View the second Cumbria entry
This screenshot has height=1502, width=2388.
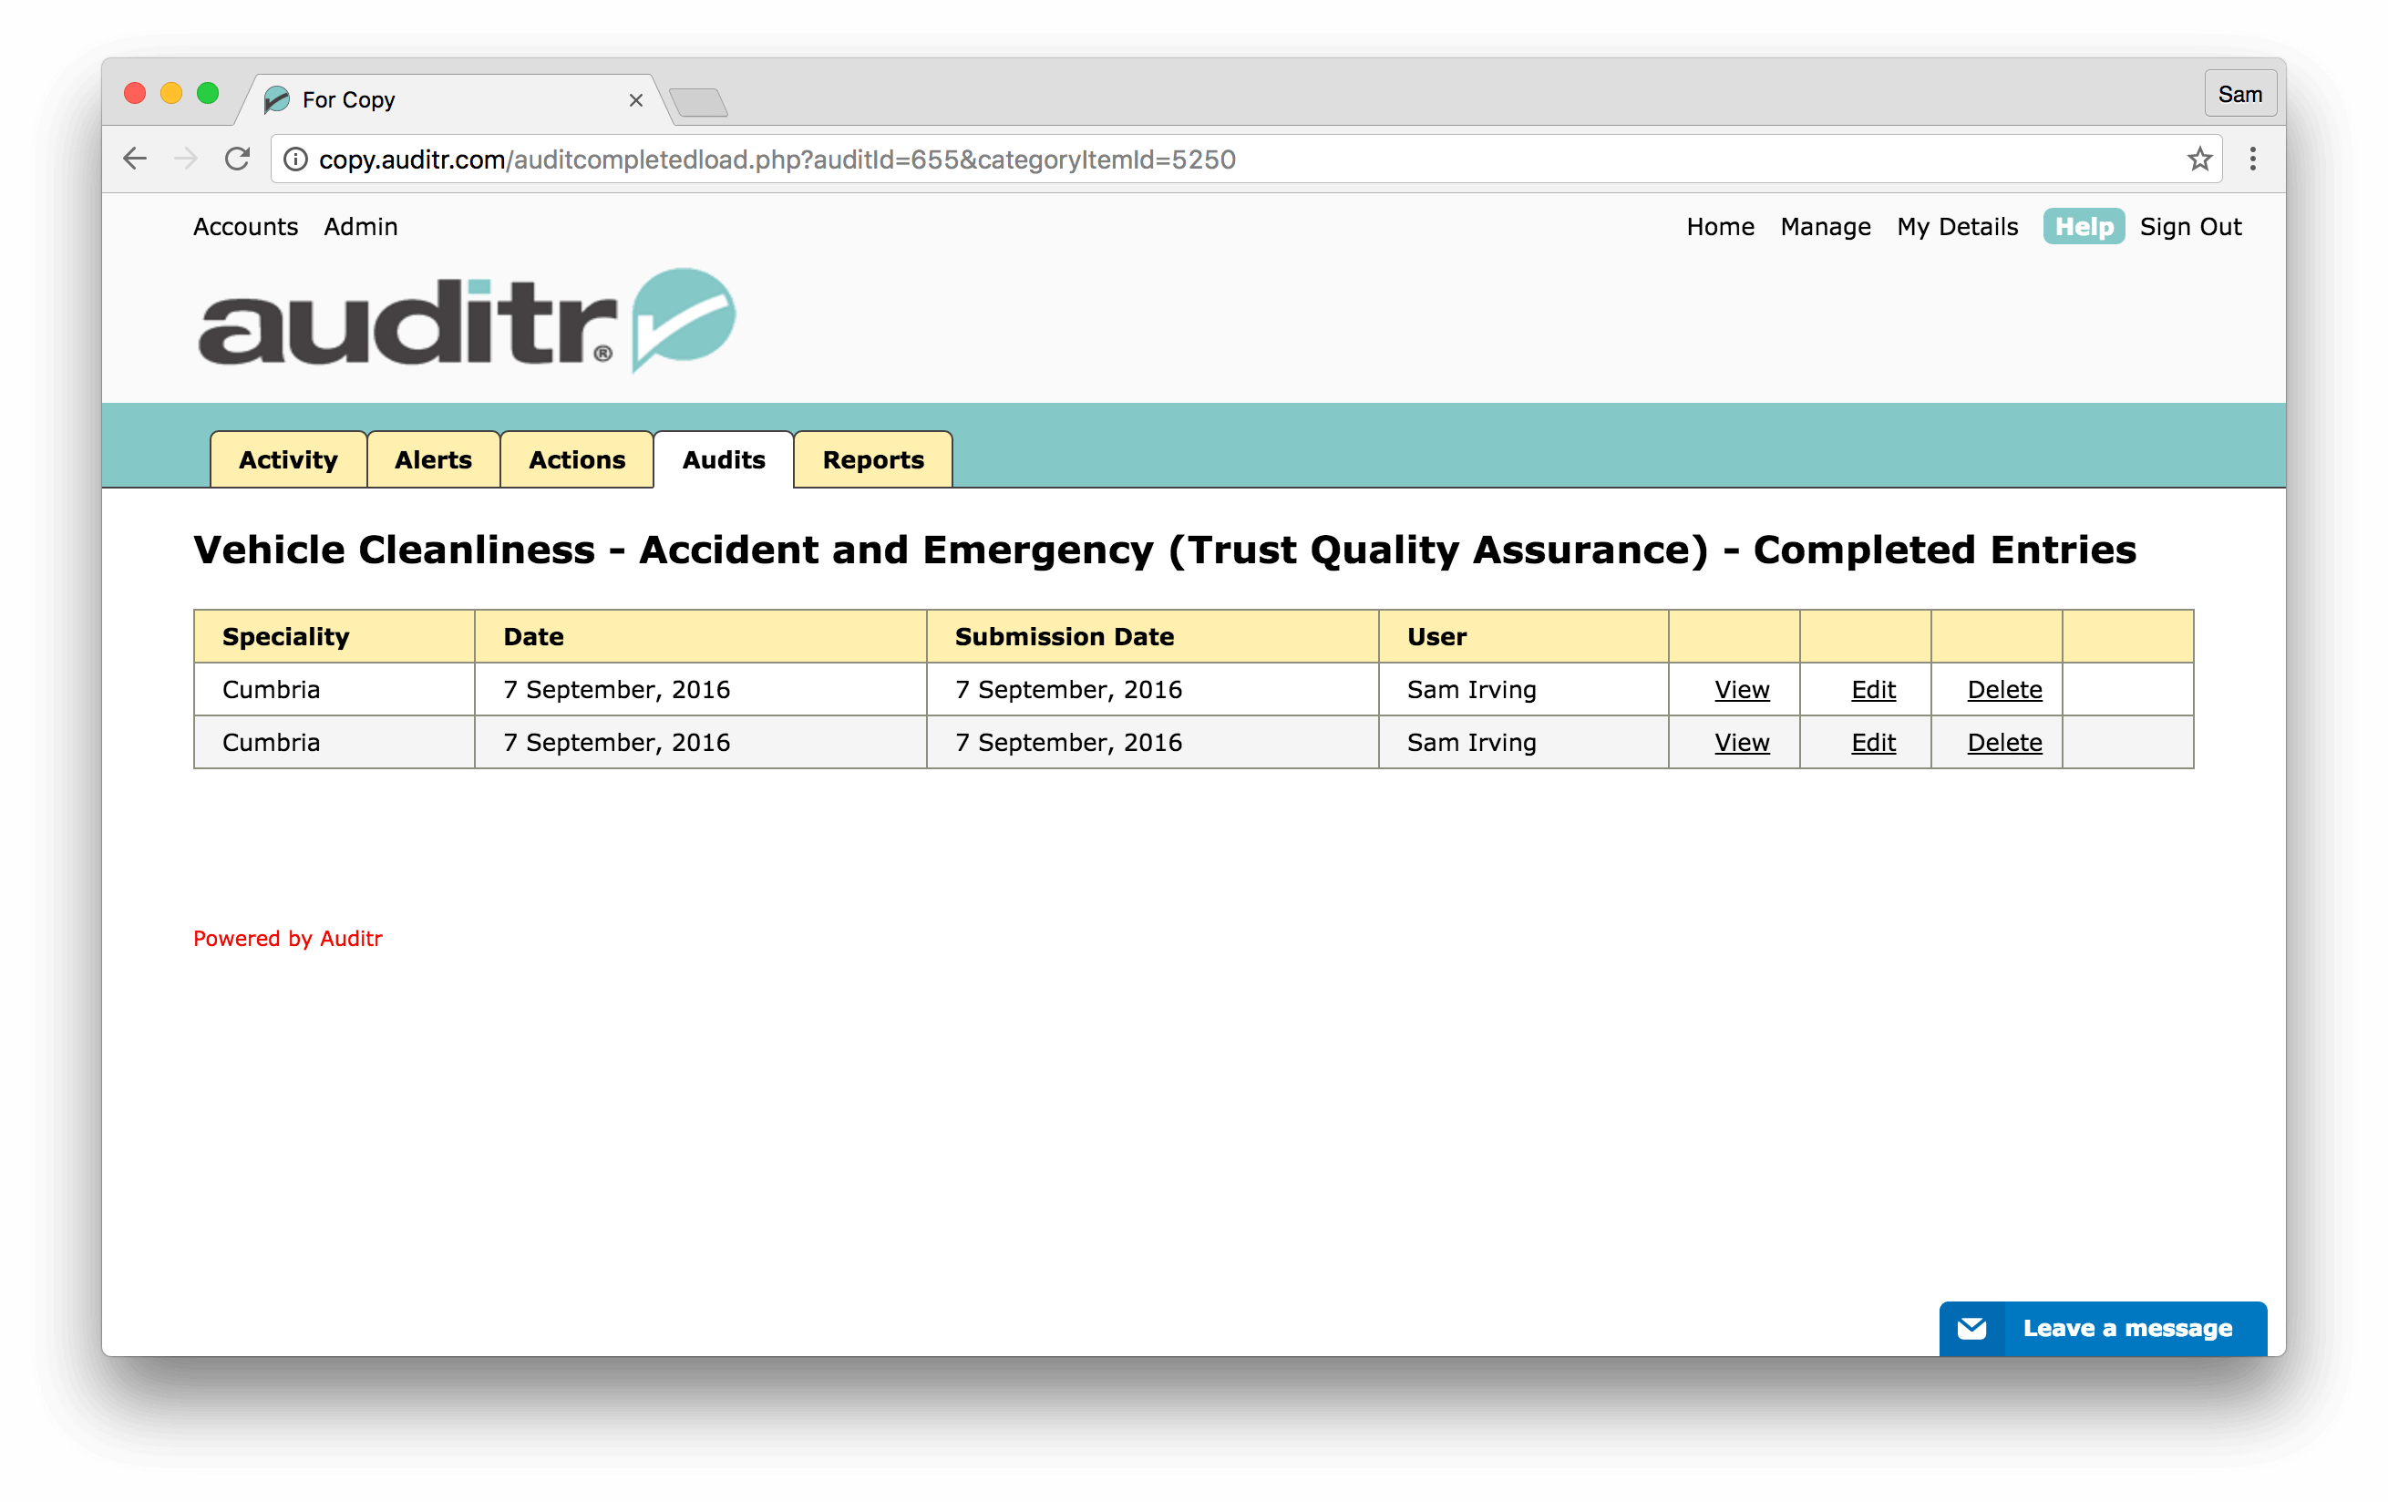(1742, 743)
